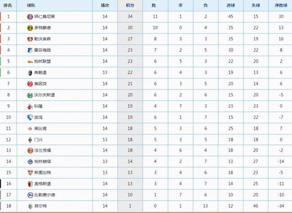Click the Bayern Munich club logo
The width and height of the screenshot is (292, 213).
(30, 17)
